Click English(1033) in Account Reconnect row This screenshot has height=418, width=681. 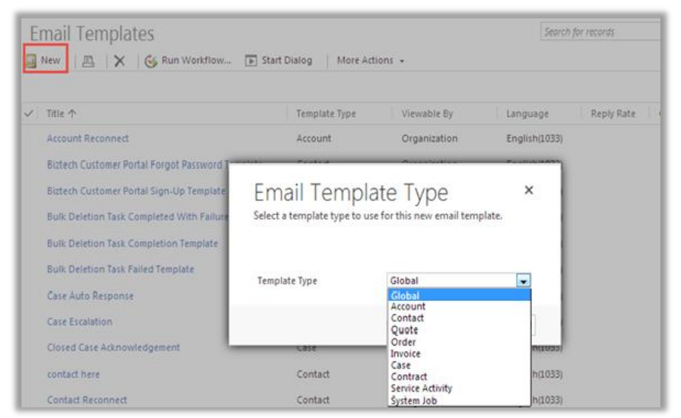[534, 138]
